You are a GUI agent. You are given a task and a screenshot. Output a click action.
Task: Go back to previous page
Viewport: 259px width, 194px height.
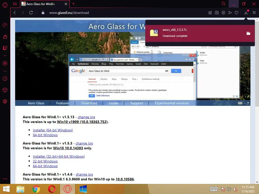click(15, 13)
